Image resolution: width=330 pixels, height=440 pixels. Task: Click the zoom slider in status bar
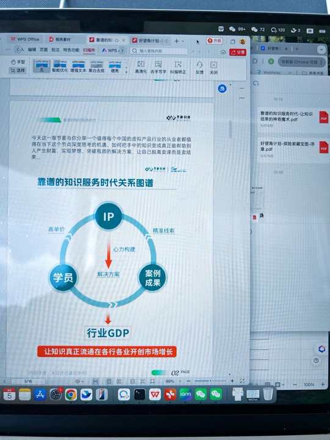point(210,381)
